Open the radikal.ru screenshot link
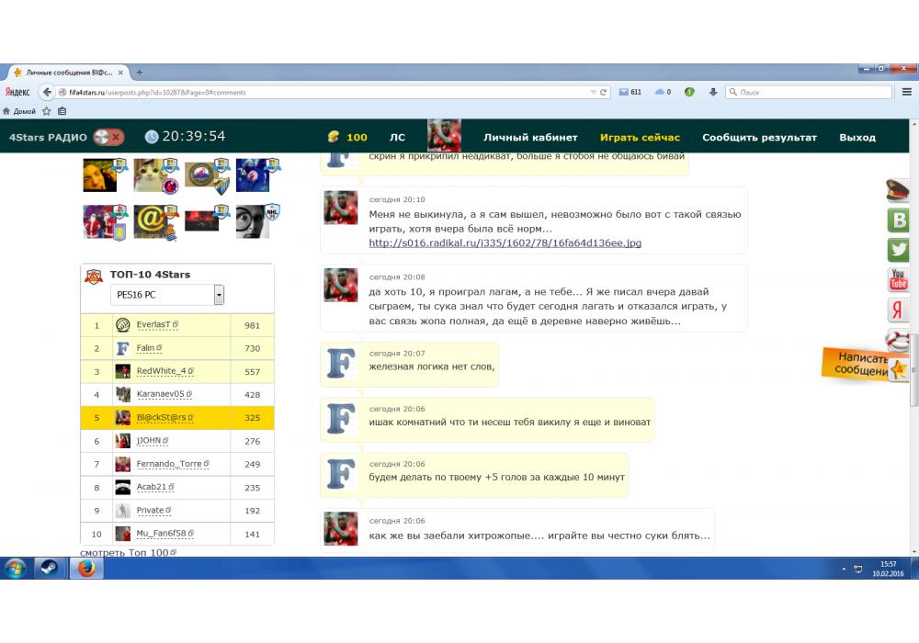The image size is (919, 643). click(505, 243)
